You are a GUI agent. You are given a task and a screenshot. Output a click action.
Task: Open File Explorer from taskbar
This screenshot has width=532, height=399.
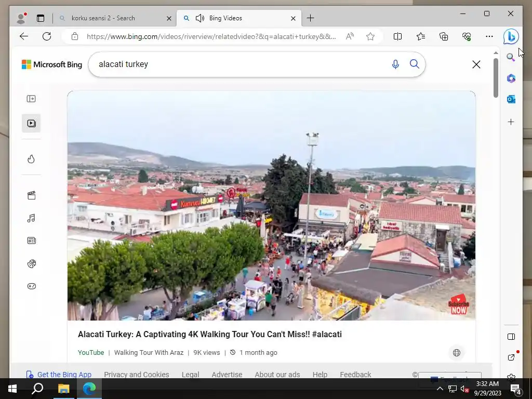[63, 389]
